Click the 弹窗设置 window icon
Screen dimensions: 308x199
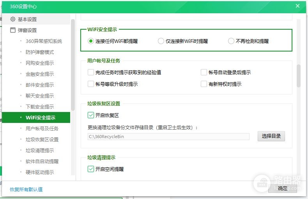(x=13, y=30)
